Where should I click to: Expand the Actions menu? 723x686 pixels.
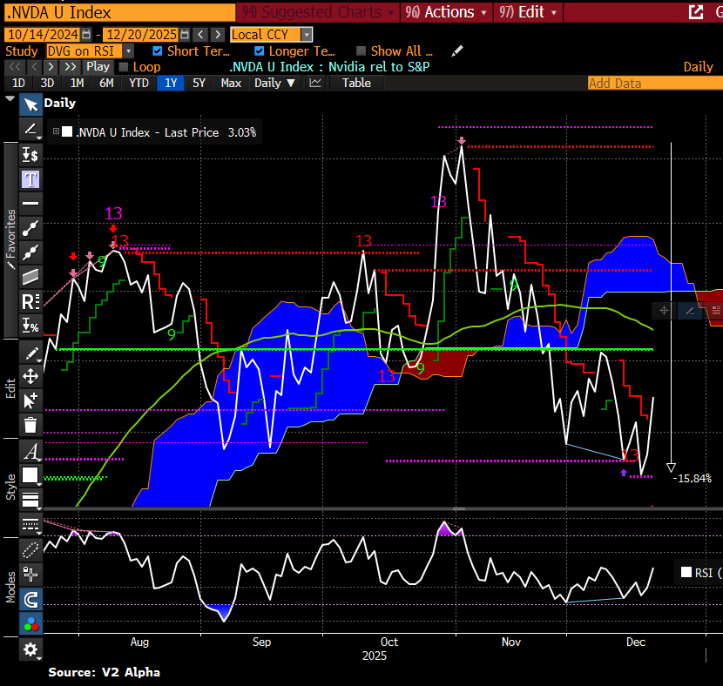(x=446, y=12)
